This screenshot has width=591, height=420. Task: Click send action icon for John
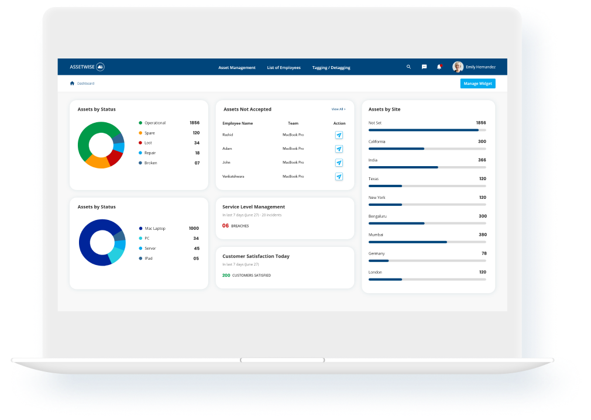(339, 163)
